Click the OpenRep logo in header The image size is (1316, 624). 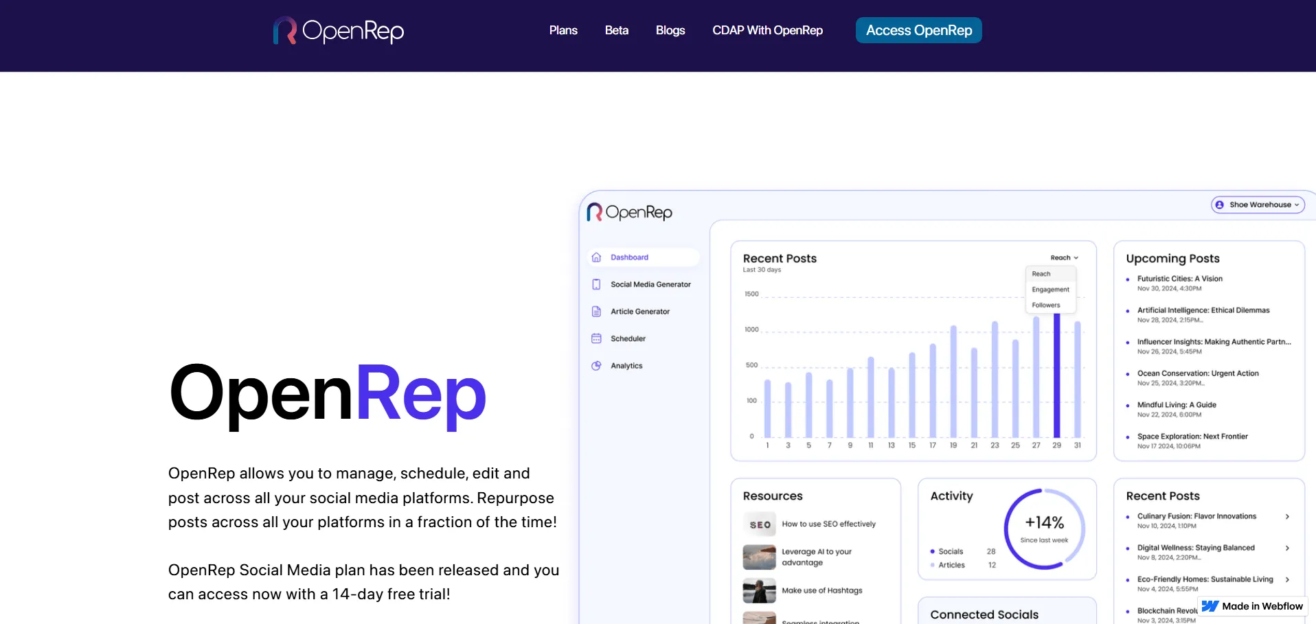[338, 31]
